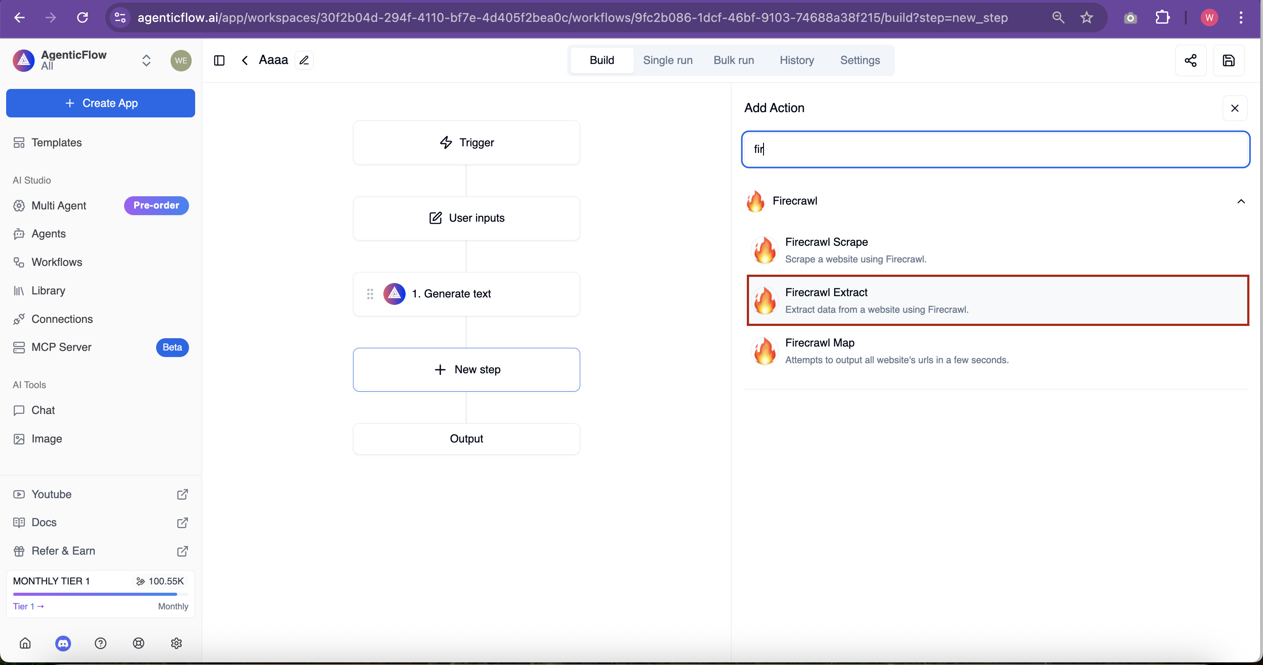Select the Firecrawl Map action
The width and height of the screenshot is (1263, 665).
point(997,351)
